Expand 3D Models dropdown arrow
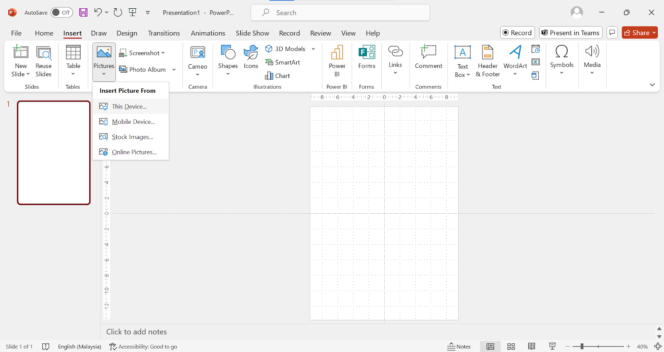 [x=313, y=49]
